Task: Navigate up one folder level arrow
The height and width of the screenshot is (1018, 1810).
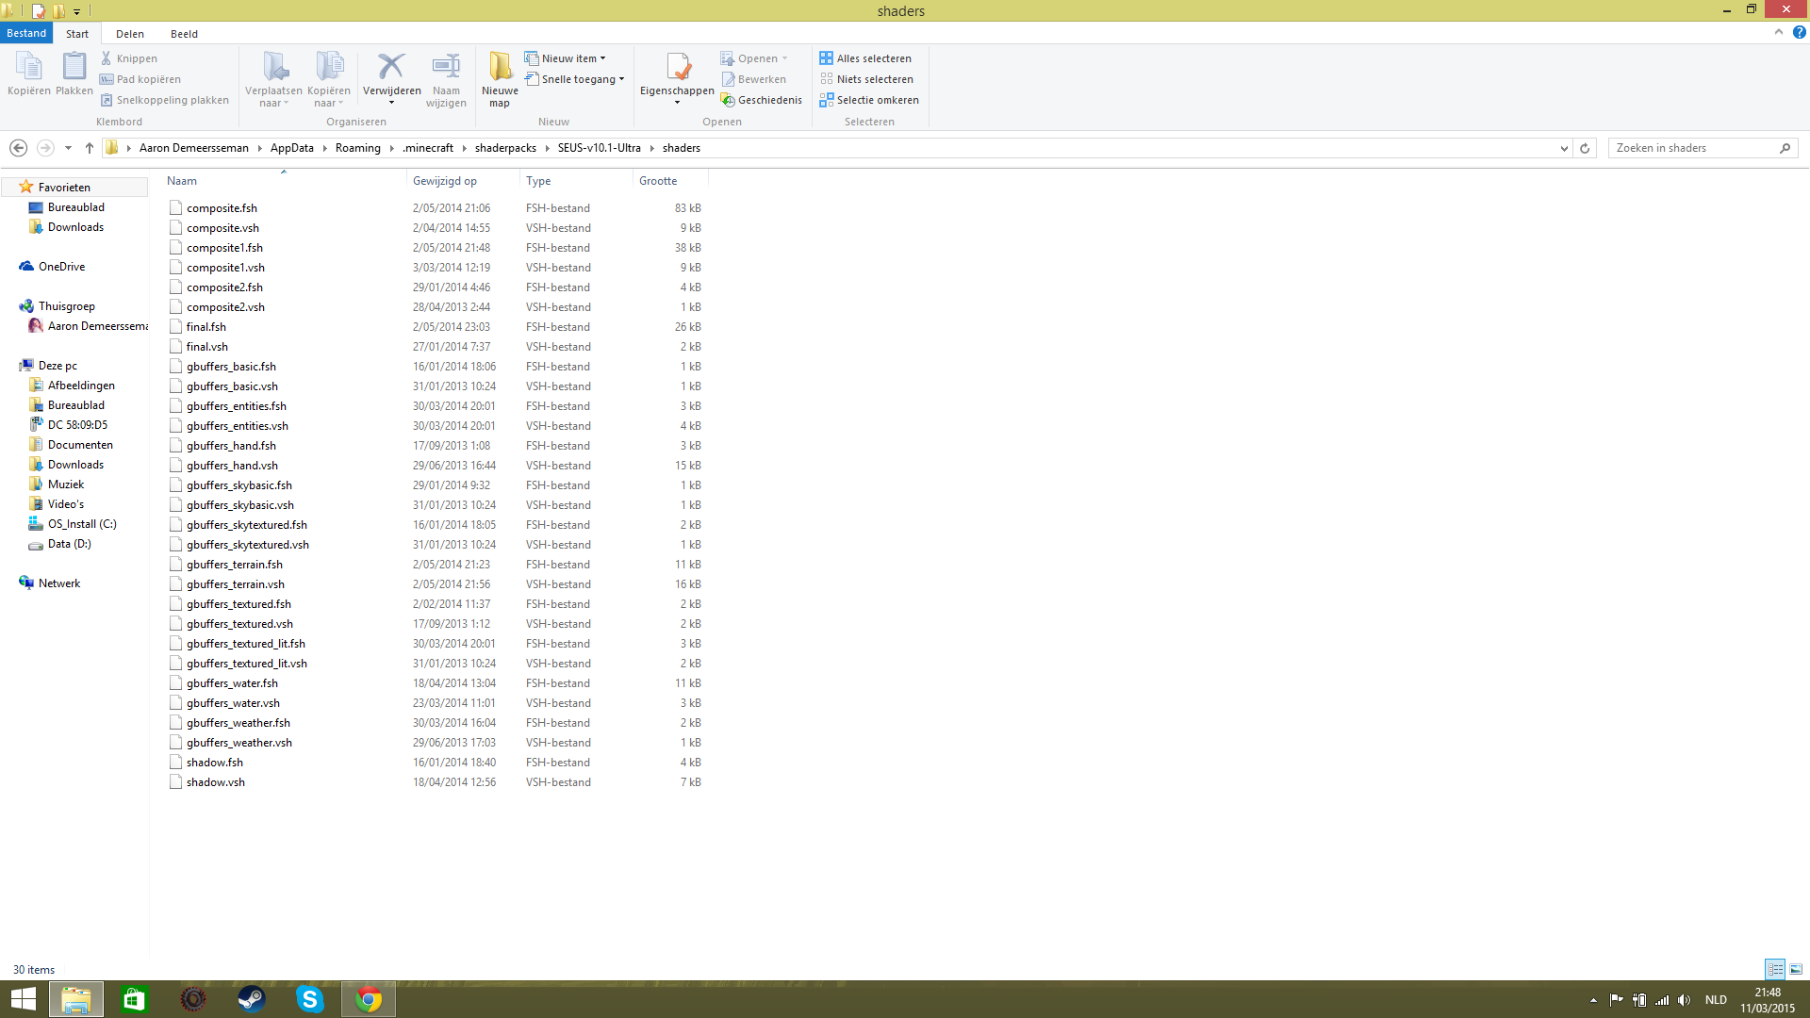Action: (x=90, y=148)
